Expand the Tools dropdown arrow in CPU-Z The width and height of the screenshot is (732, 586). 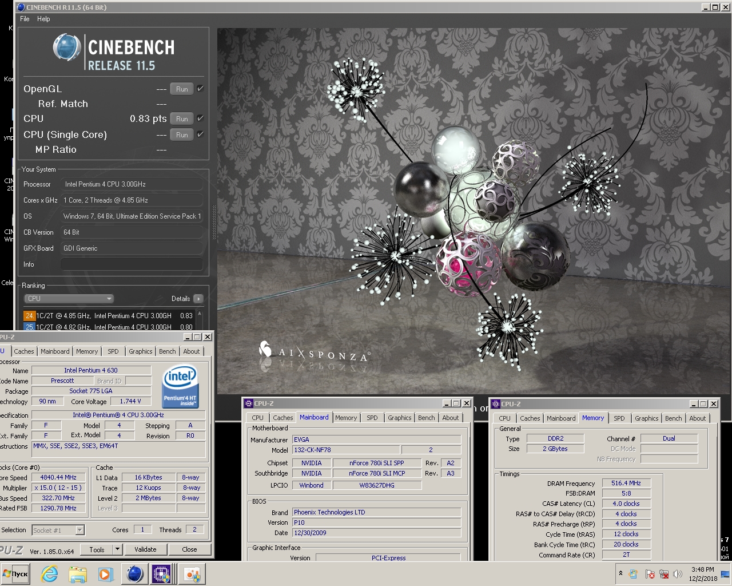(x=117, y=549)
